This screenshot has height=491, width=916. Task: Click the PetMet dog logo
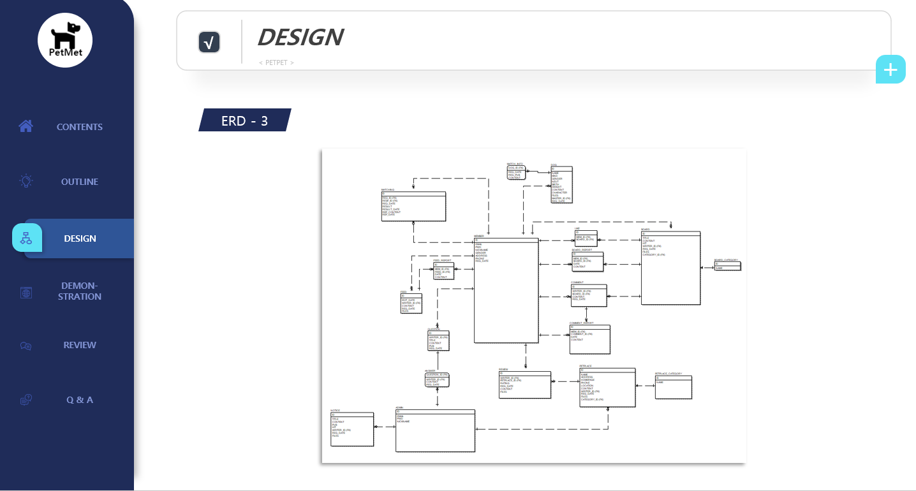65,40
